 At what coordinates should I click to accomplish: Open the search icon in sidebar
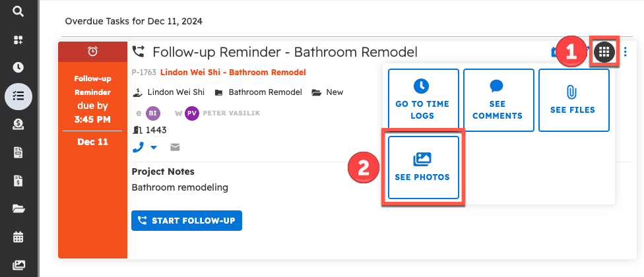pos(18,11)
